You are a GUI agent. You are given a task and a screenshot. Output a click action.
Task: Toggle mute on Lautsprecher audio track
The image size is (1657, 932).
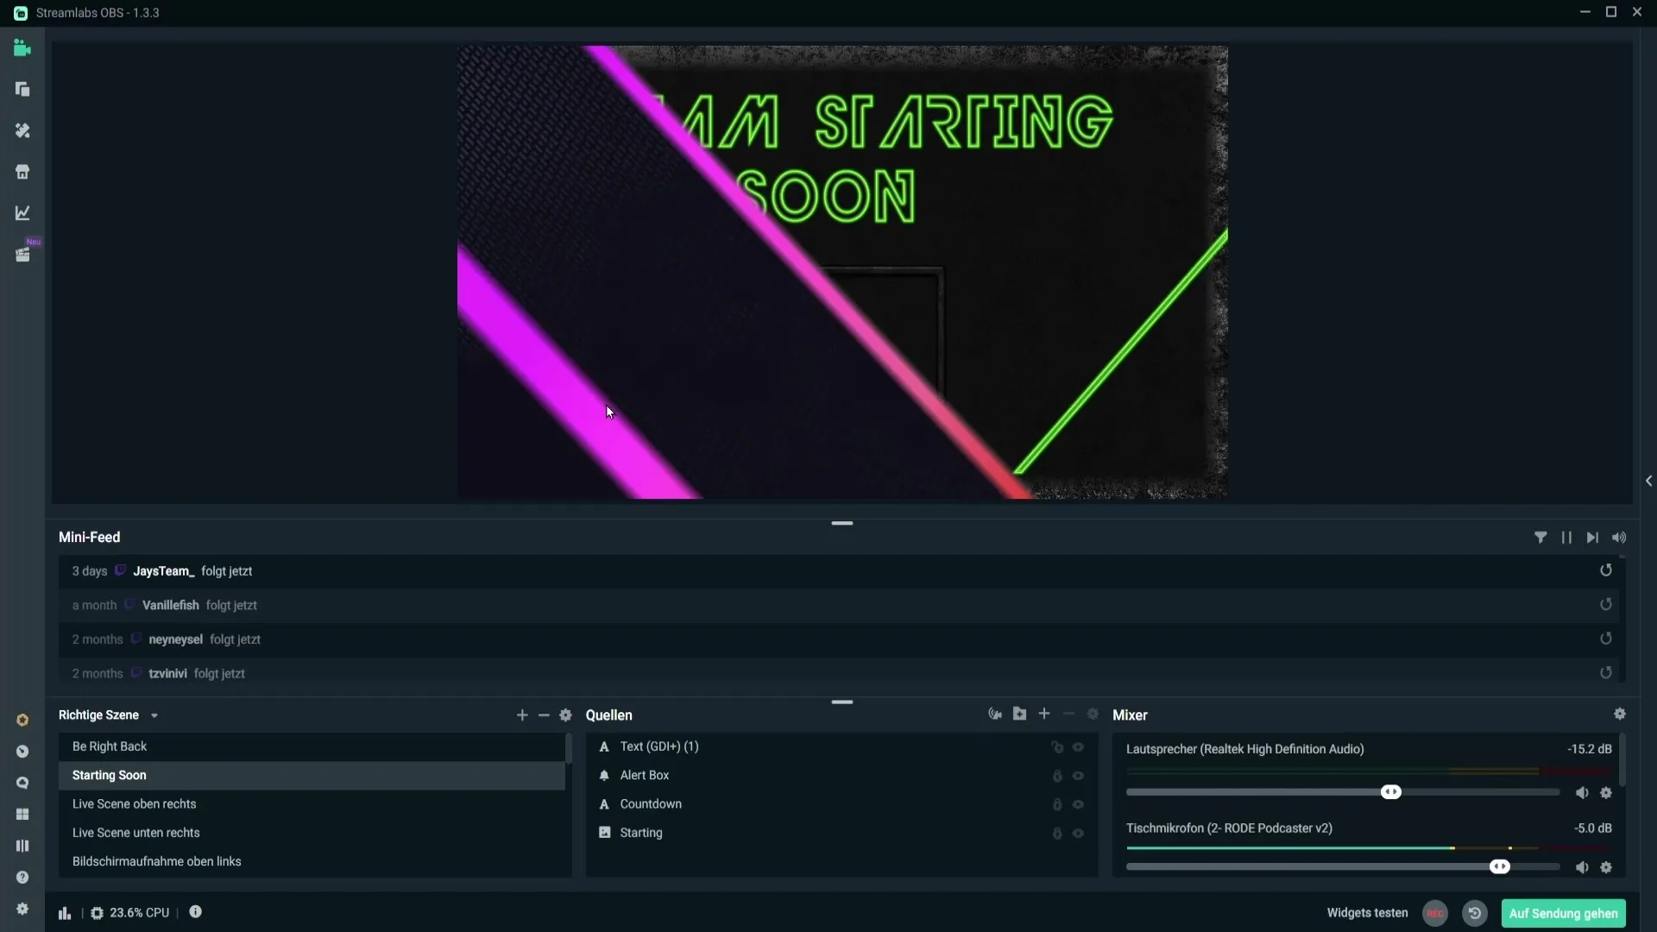[x=1581, y=793]
